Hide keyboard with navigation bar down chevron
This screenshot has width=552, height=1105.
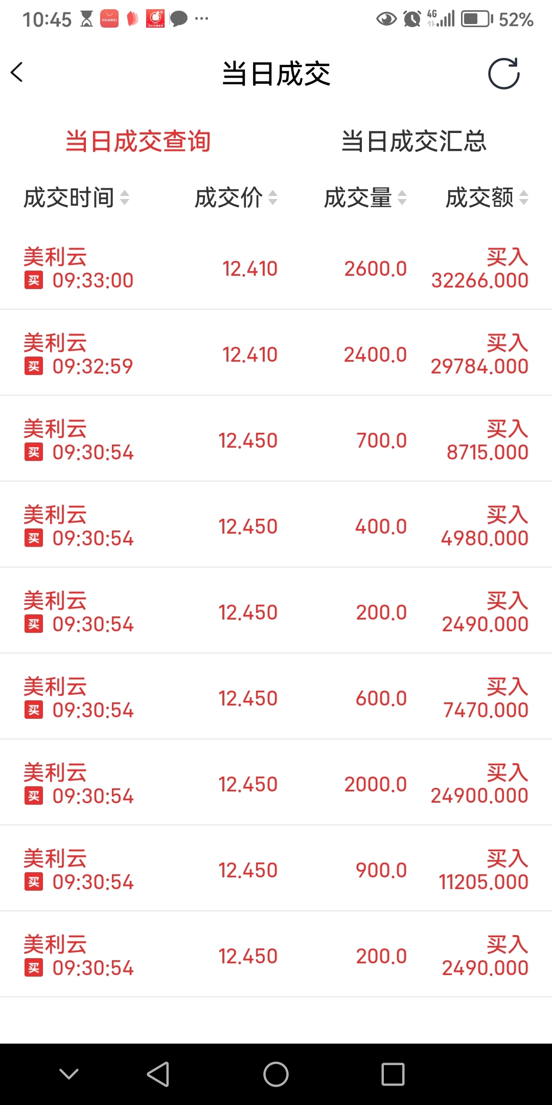tap(69, 1074)
